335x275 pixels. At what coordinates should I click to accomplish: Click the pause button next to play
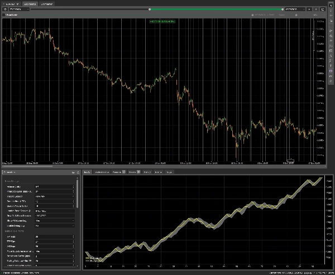(x=316, y=9)
